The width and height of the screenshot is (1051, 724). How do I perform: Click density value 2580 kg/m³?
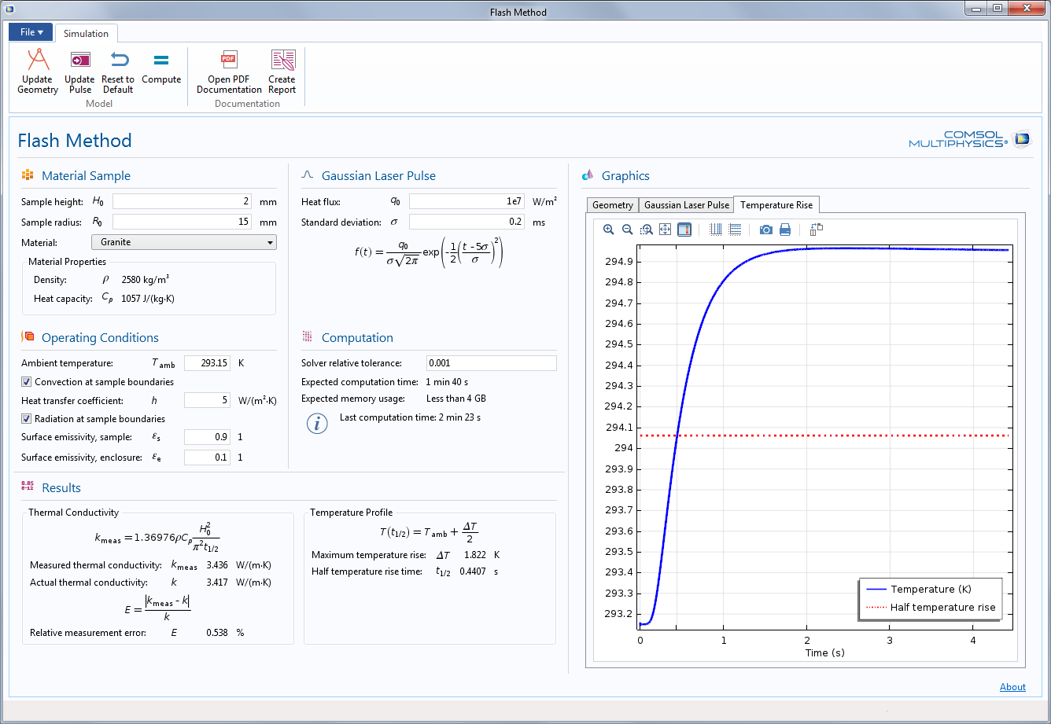pyautogui.click(x=146, y=279)
